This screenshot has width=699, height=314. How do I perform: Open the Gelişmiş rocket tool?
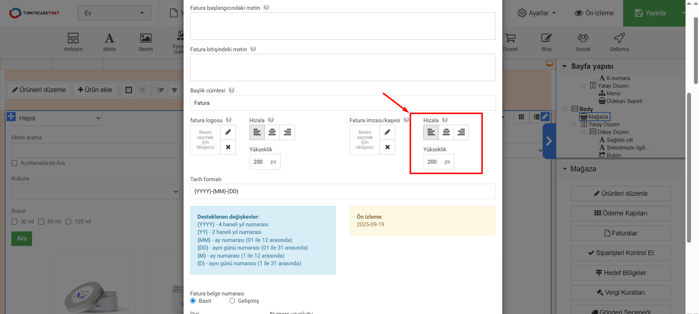click(619, 42)
